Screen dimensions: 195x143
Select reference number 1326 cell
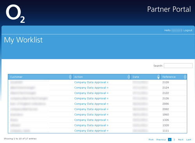166,120
